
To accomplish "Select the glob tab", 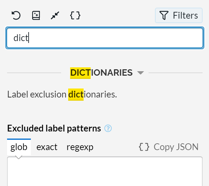I will (x=19, y=147).
